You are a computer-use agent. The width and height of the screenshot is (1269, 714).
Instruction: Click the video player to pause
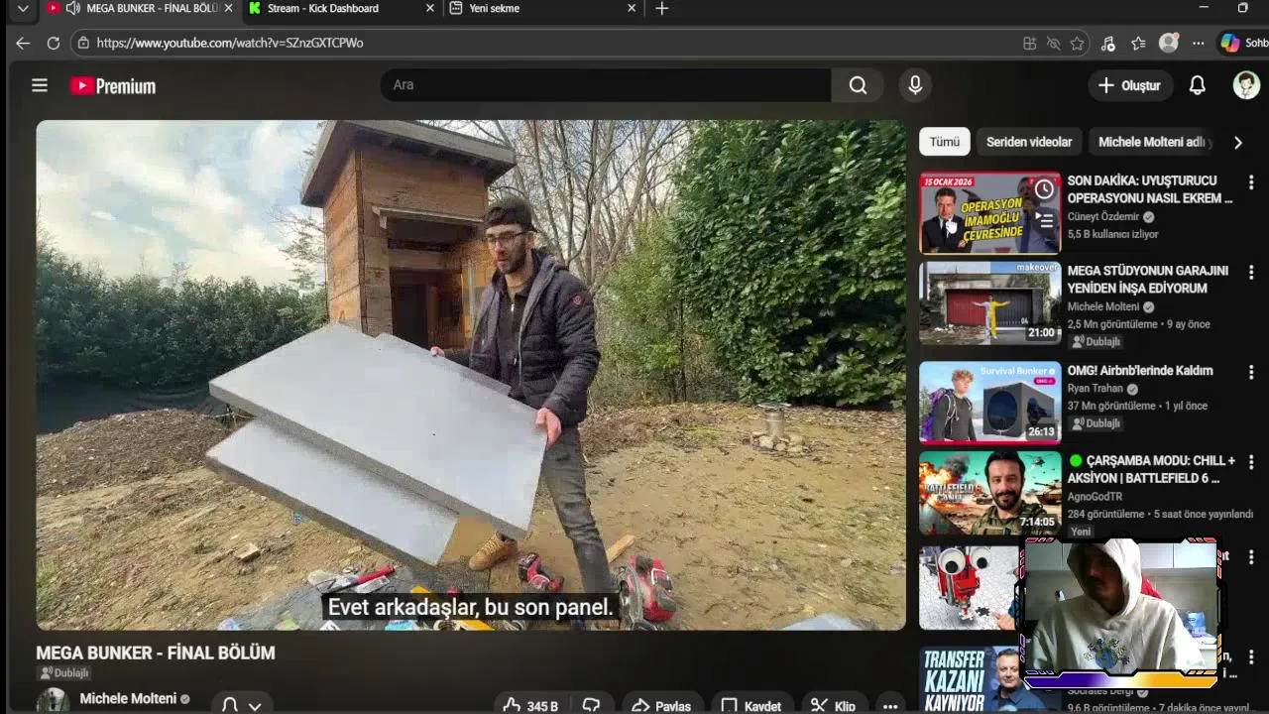(471, 375)
